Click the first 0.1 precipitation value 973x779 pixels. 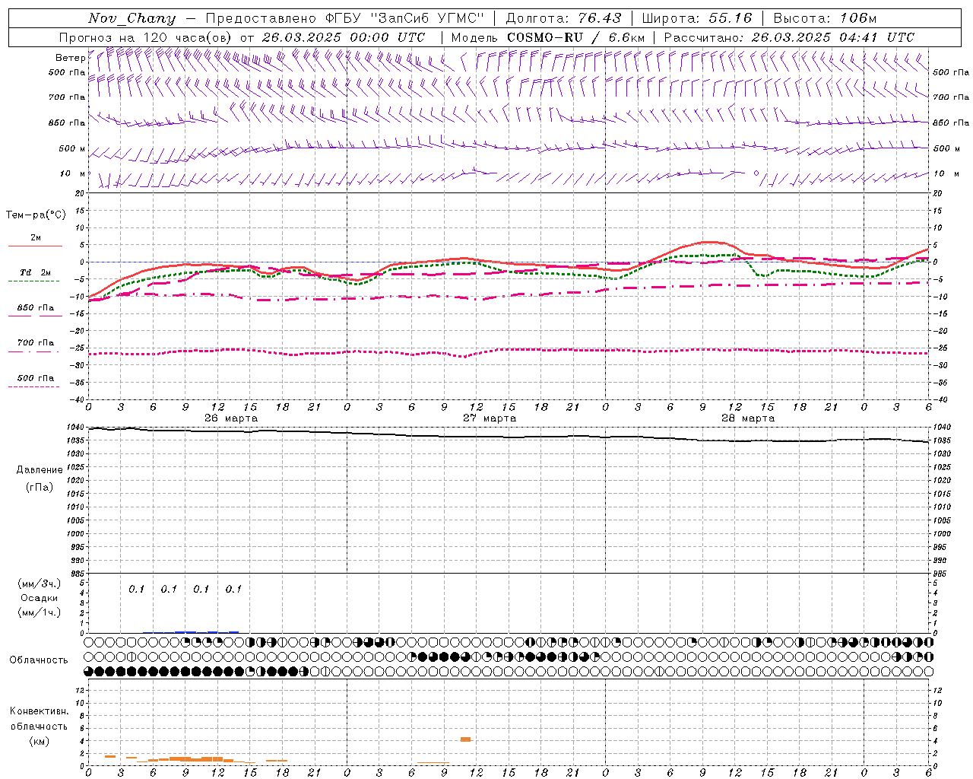pyautogui.click(x=136, y=589)
